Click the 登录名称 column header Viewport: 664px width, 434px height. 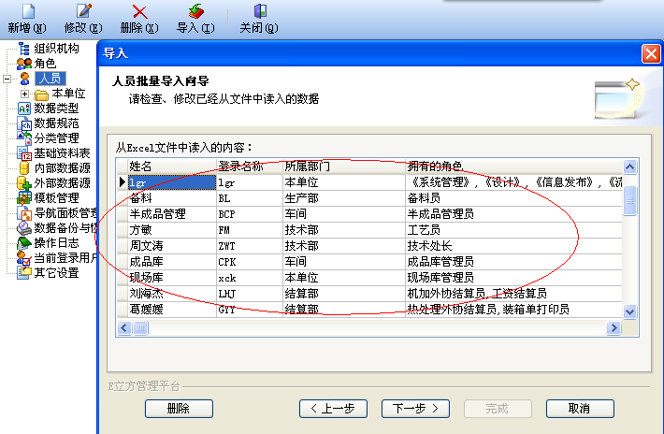coord(250,166)
